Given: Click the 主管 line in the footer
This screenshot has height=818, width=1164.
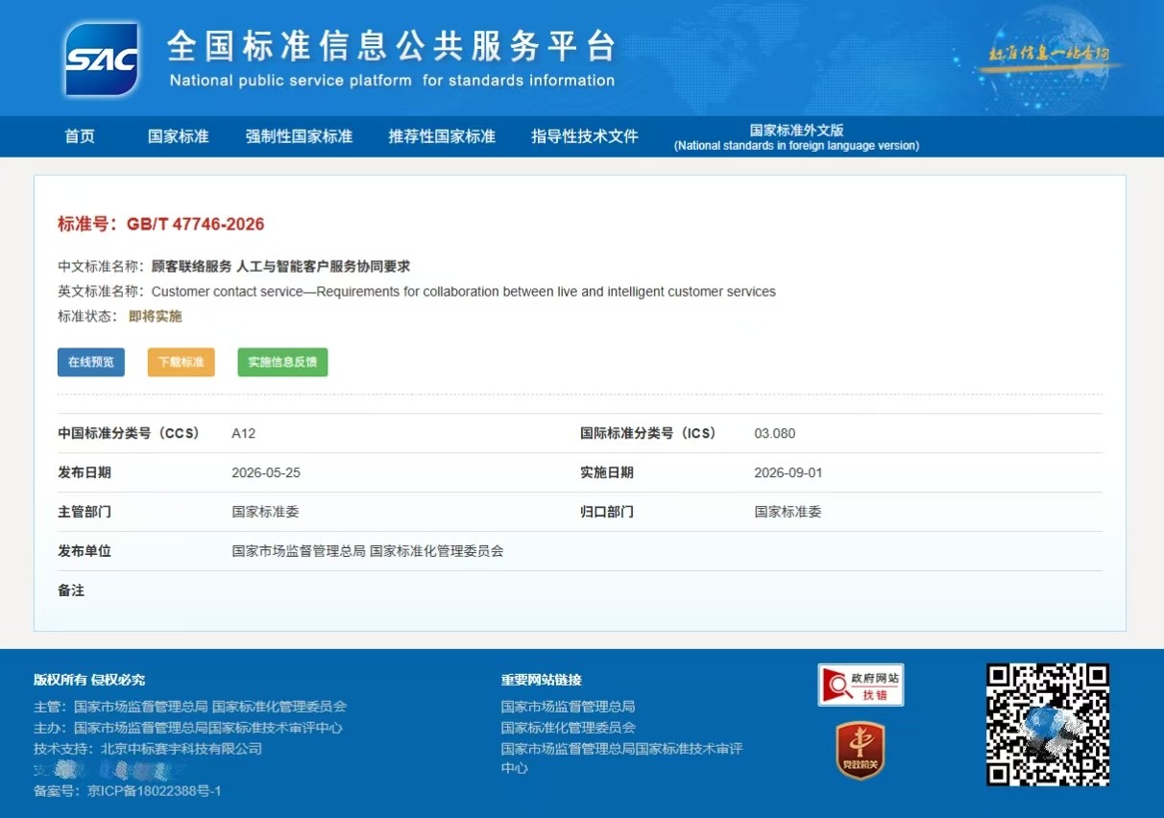Looking at the screenshot, I should (x=190, y=707).
